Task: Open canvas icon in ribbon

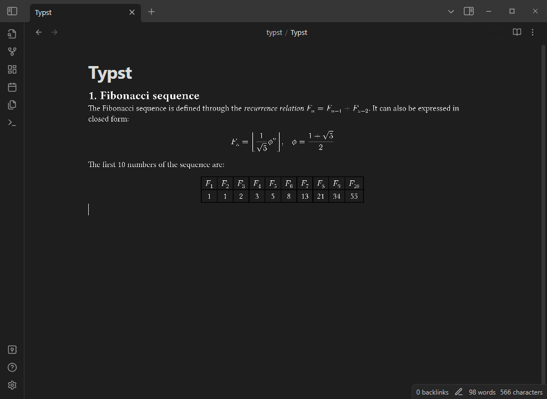Action: point(12,69)
